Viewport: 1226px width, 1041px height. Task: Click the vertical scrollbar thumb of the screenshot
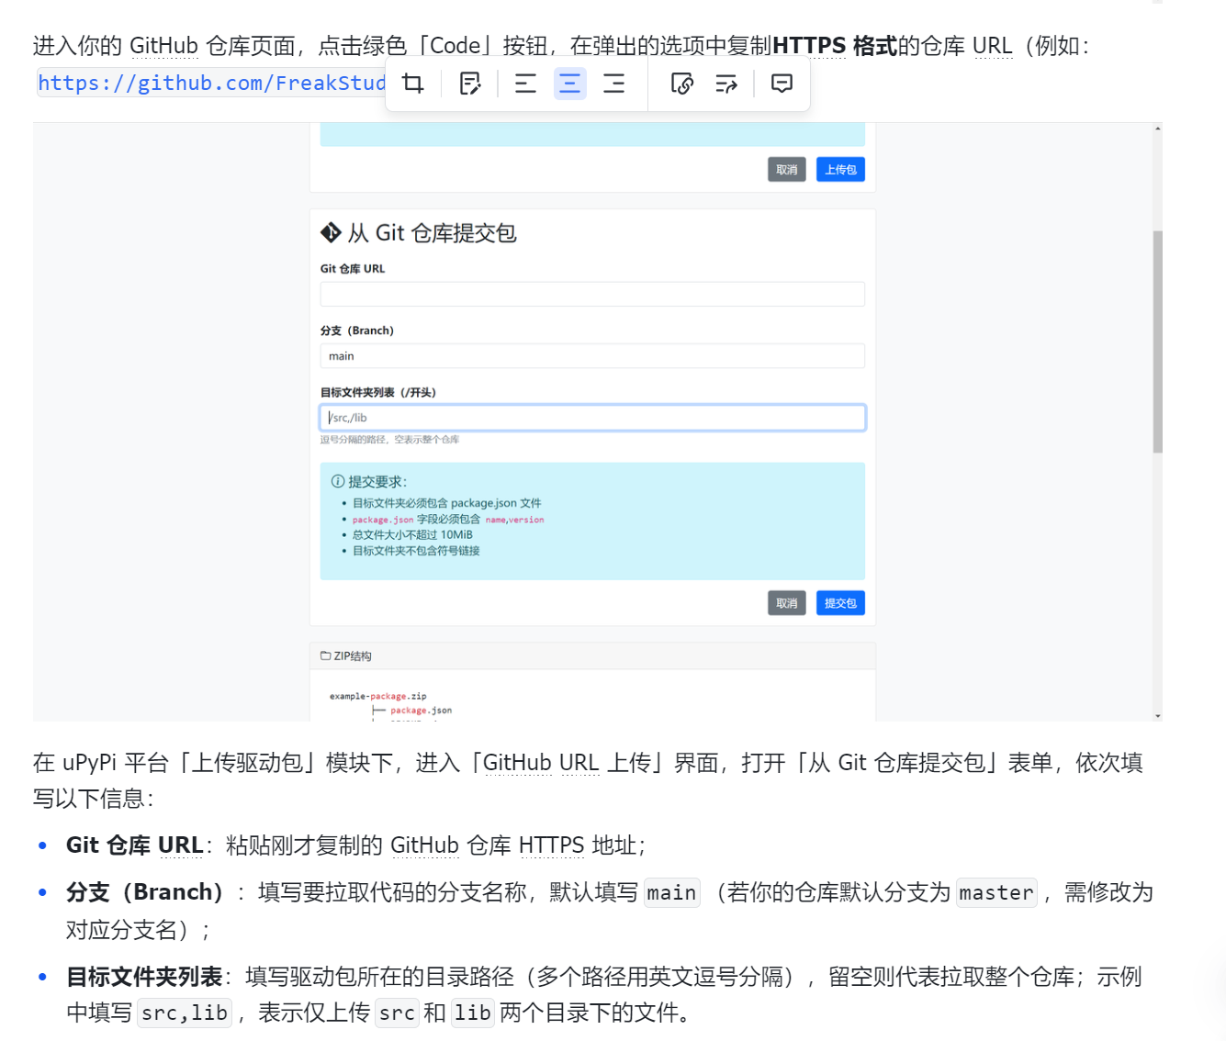click(x=1157, y=341)
